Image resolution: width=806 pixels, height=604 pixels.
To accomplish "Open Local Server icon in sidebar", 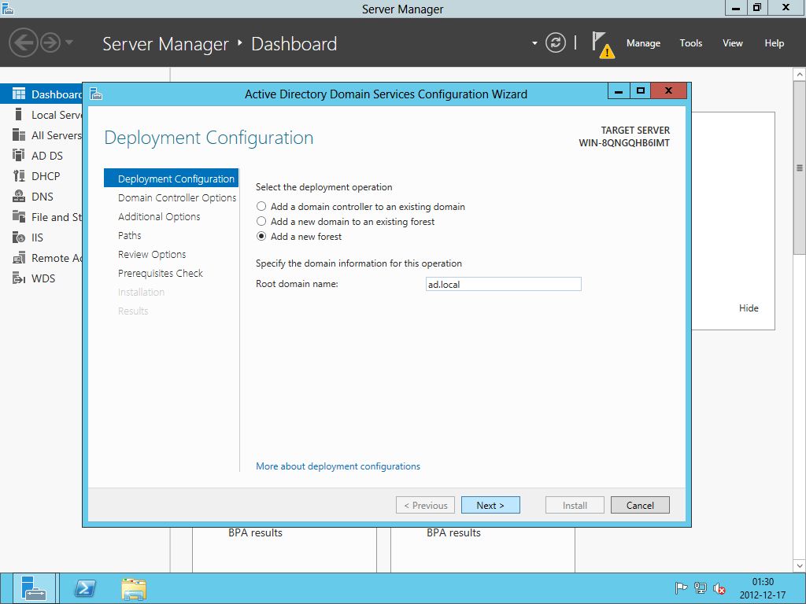I will [19, 115].
